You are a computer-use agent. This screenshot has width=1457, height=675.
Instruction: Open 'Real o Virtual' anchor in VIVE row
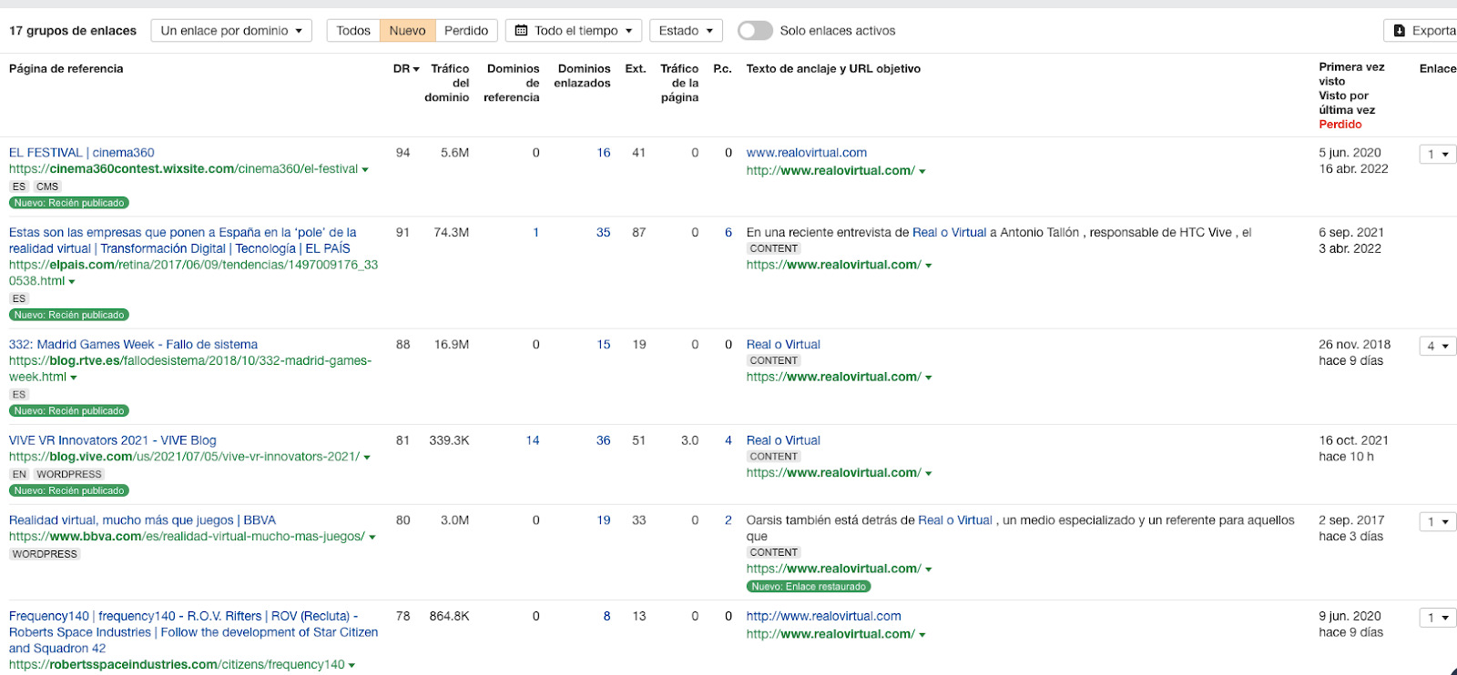783,440
